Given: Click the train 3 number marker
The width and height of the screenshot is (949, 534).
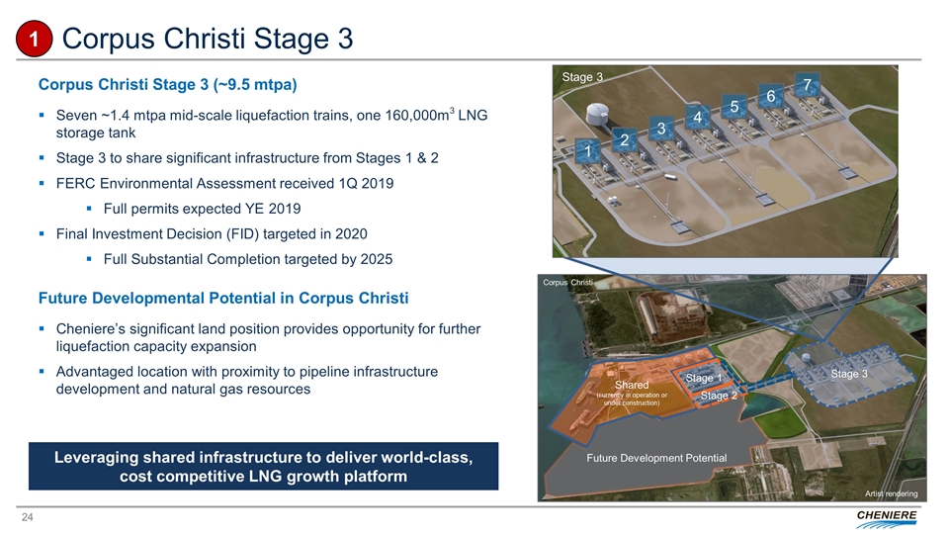Looking at the screenshot, I should pos(661,129).
